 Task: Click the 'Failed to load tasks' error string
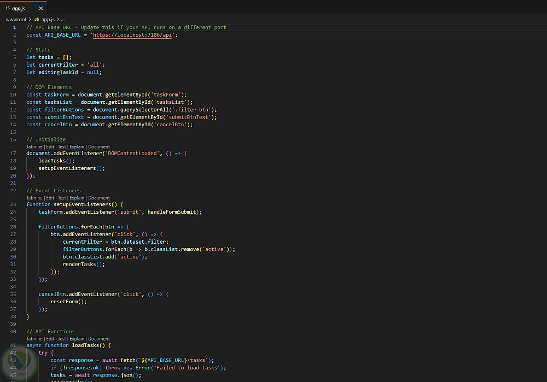pos(187,368)
